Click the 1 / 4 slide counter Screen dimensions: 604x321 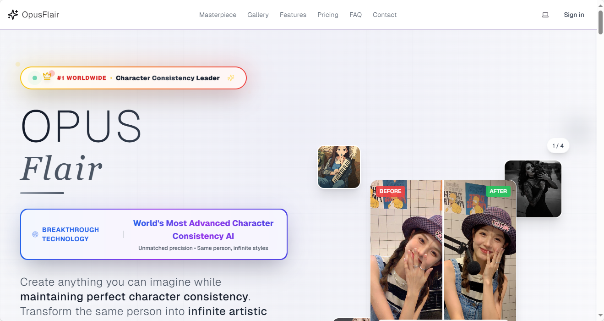click(558, 146)
